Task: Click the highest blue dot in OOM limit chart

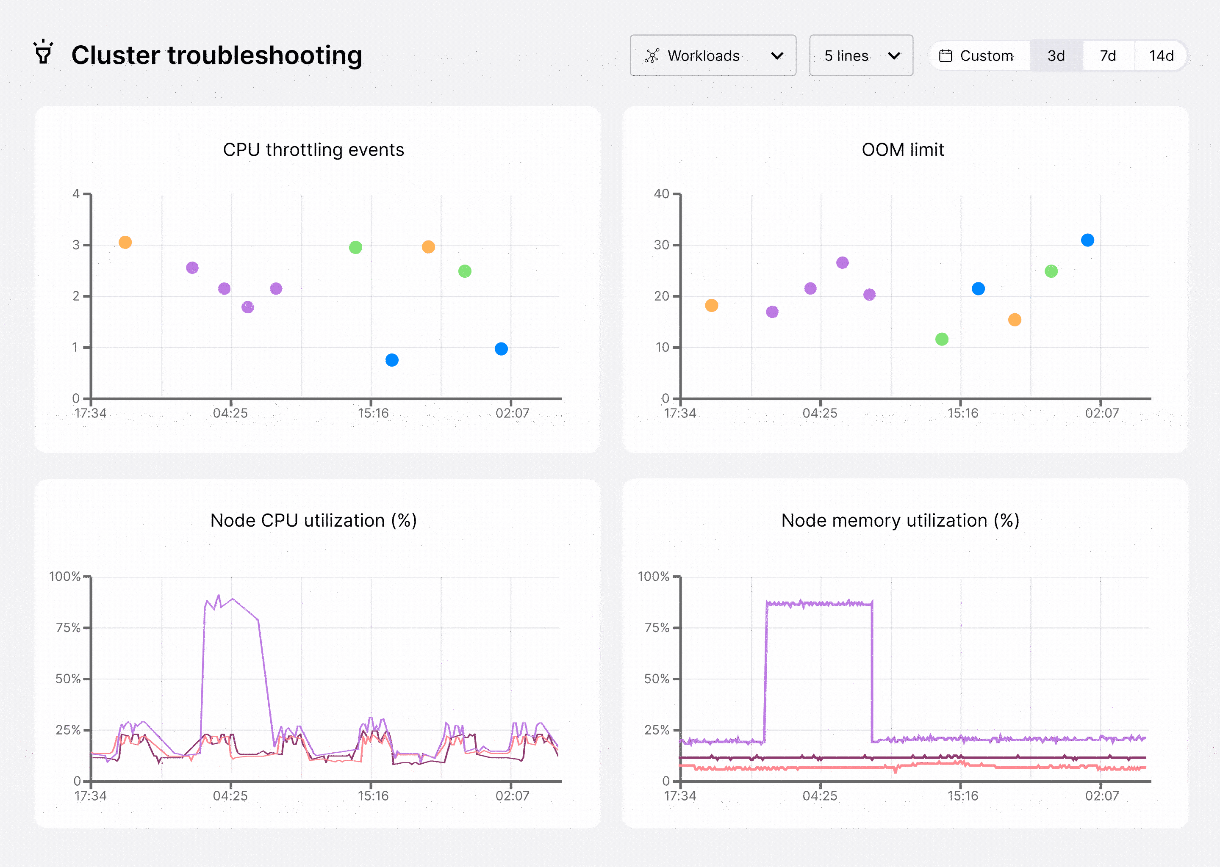Action: [x=1087, y=240]
